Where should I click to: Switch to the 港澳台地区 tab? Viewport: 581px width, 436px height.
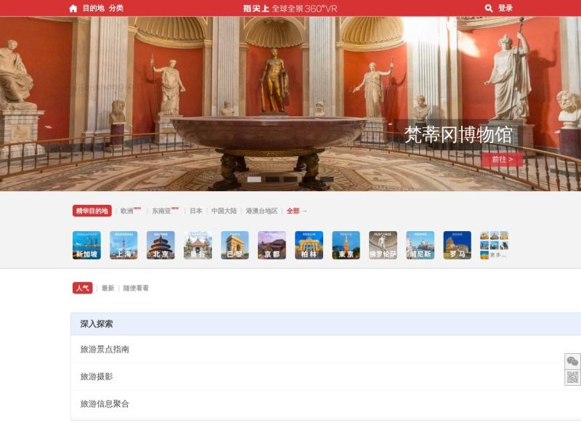(x=261, y=211)
